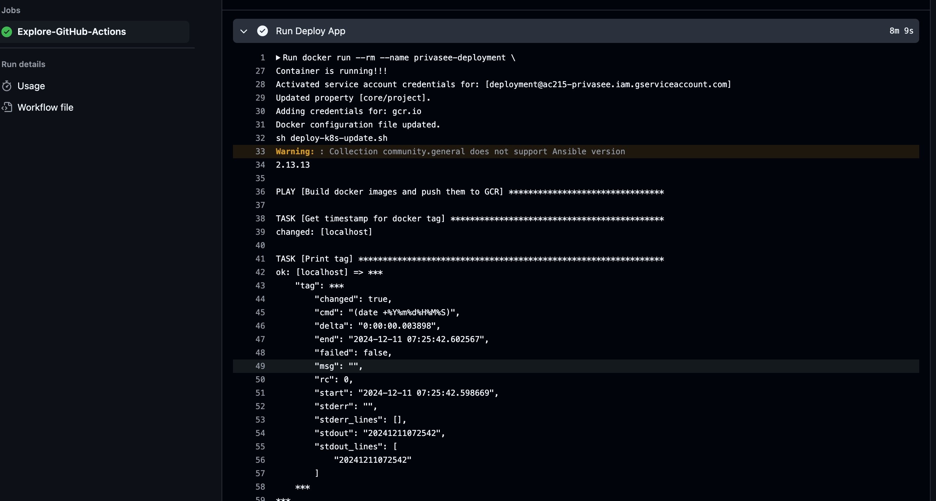
Task: Click 'Container is running!!!' log text
Action: [x=331, y=71]
